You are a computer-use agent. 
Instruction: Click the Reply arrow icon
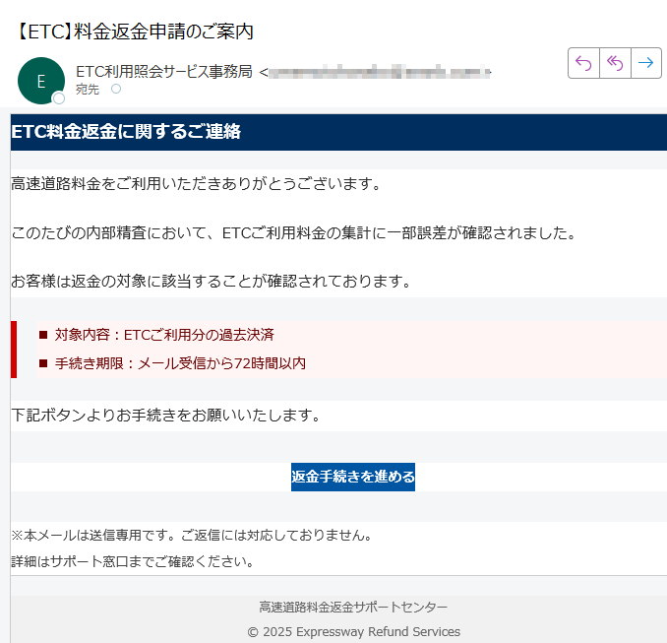(583, 63)
